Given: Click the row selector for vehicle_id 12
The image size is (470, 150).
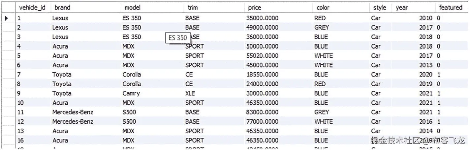Looking at the screenshot, I should click(8, 121).
